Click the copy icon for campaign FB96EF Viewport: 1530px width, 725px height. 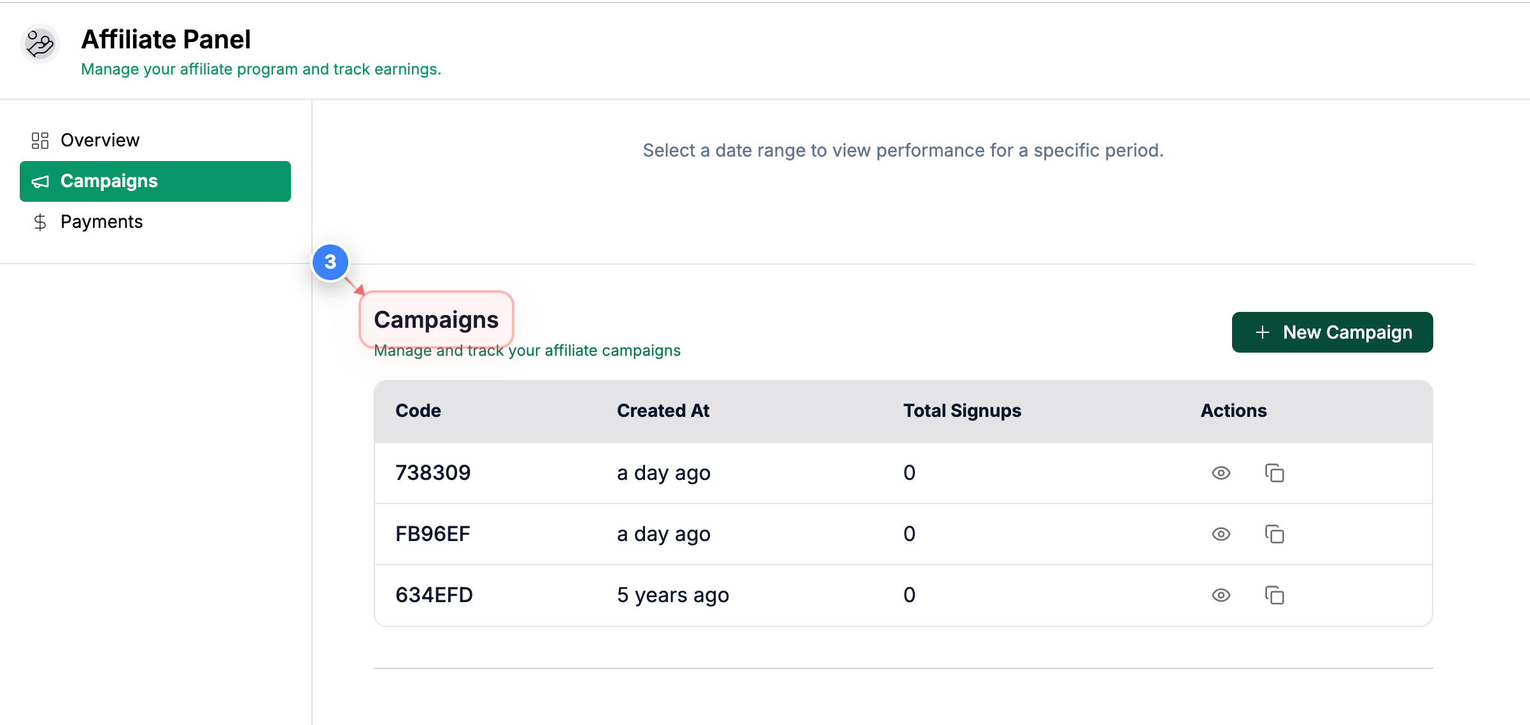click(1274, 534)
